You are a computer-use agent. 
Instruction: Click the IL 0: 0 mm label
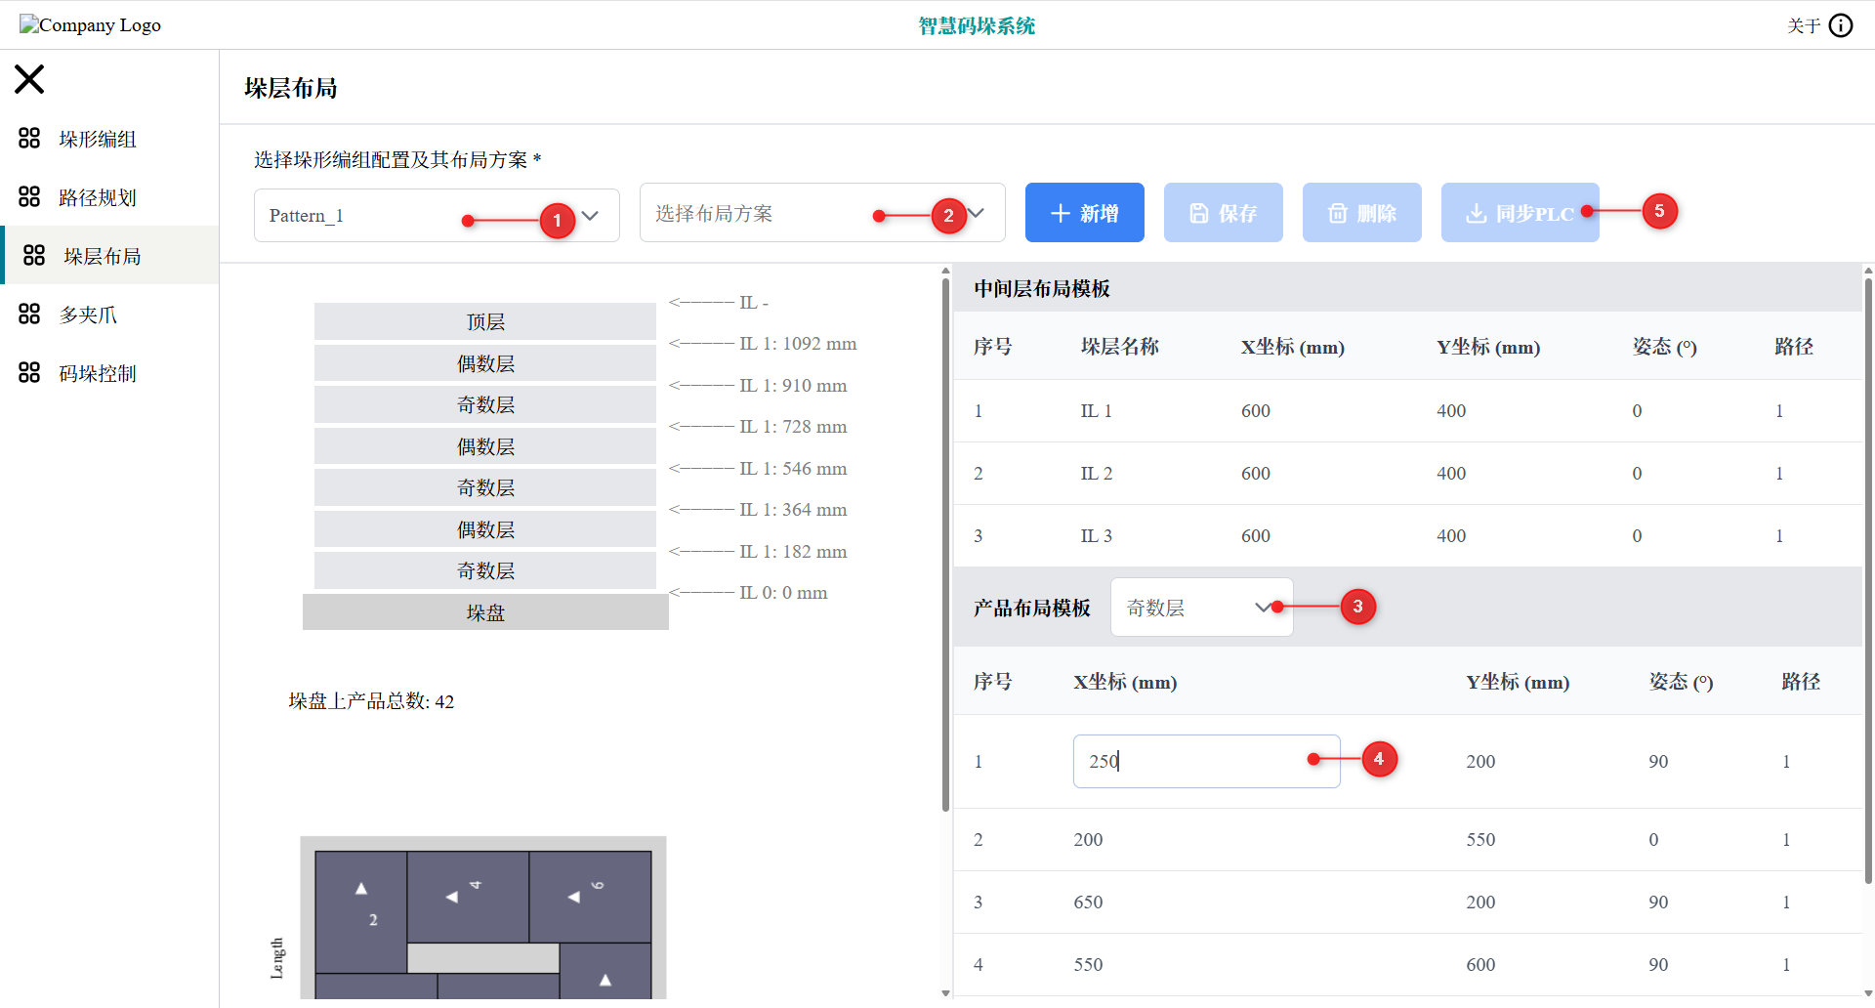click(783, 593)
